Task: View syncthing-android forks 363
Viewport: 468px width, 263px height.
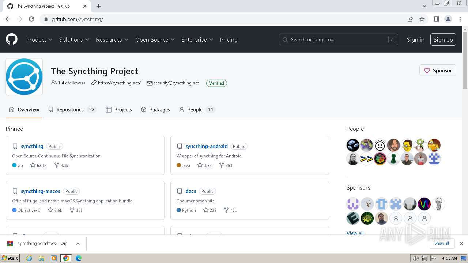Action: pos(226,165)
